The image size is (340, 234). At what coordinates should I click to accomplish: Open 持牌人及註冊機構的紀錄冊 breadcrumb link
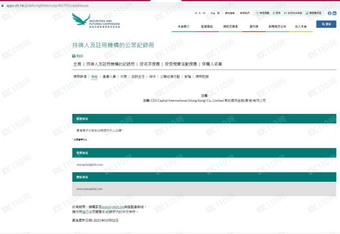[110, 64]
